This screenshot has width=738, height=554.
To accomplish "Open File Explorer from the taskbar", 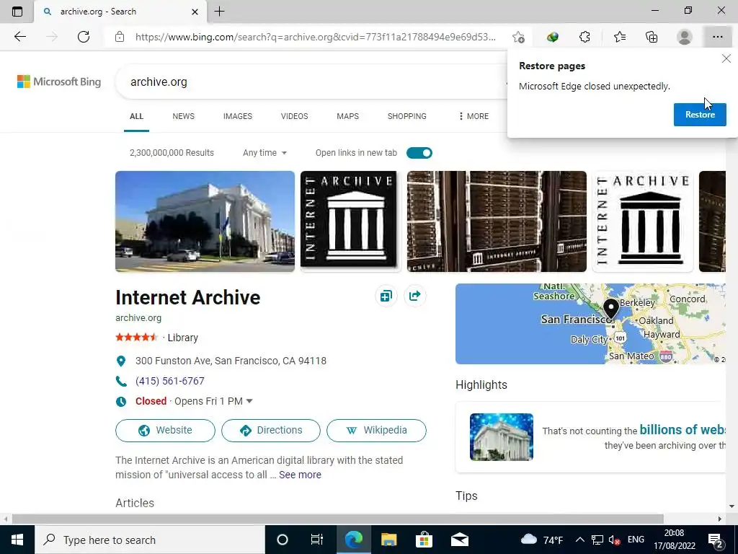I will coord(388,540).
